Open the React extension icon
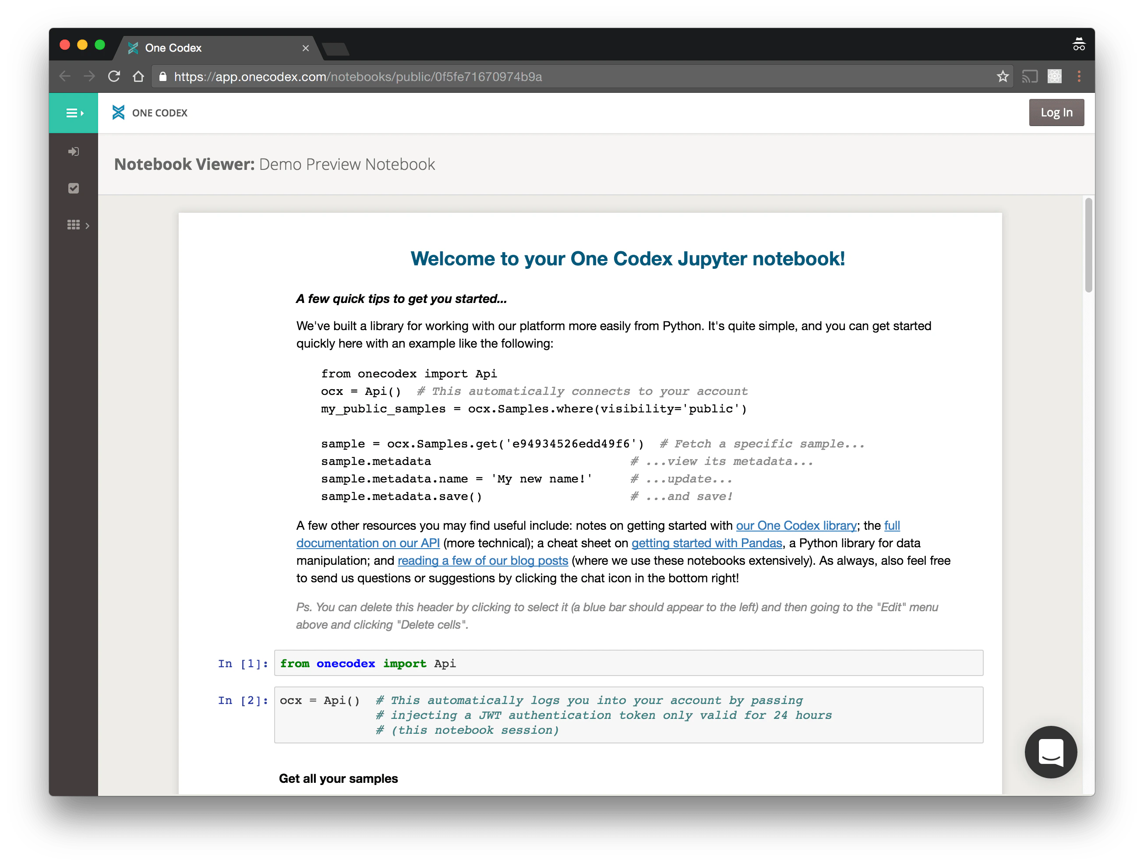 [1054, 77]
